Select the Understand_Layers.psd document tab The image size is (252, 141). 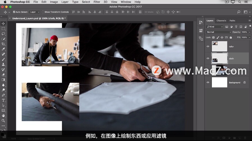[x=39, y=18]
